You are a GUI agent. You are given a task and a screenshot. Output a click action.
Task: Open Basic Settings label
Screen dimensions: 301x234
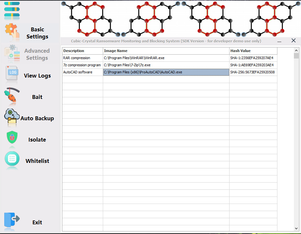[x=37, y=33]
